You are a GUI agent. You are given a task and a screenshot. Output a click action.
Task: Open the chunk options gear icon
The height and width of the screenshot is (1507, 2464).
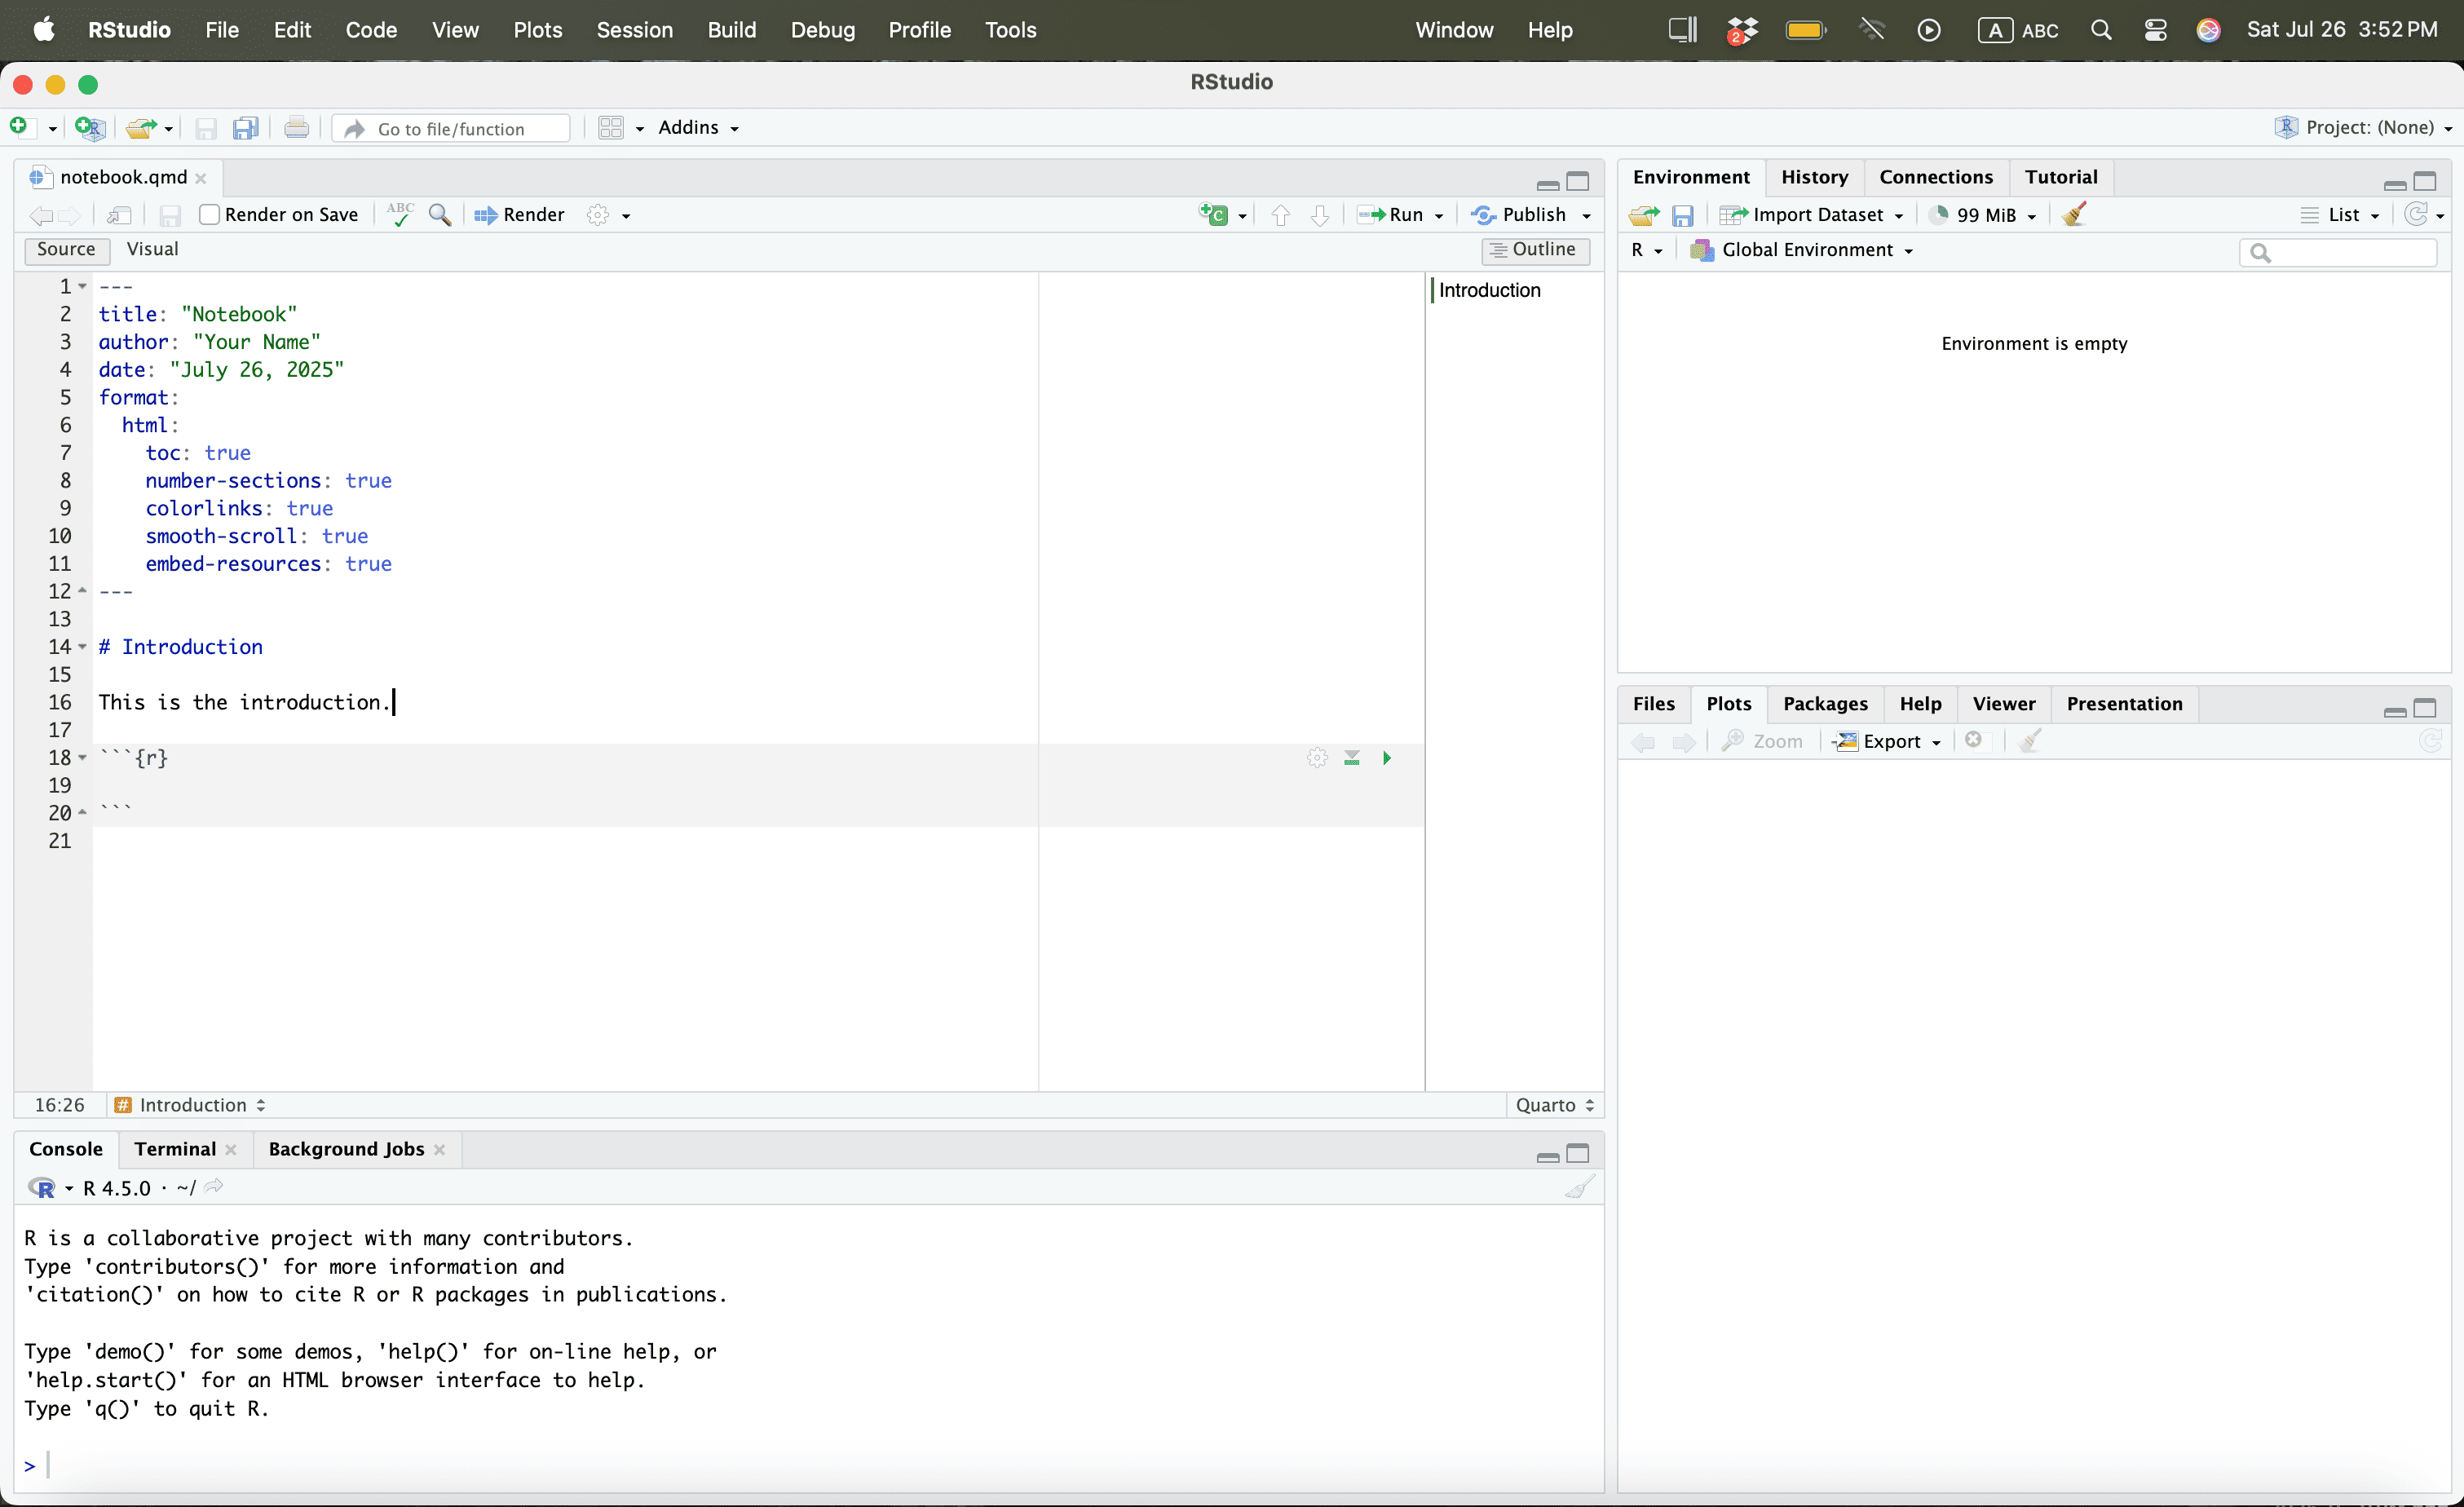[1316, 758]
